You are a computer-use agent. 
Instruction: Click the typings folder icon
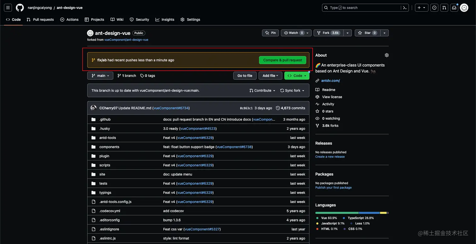tap(93, 192)
